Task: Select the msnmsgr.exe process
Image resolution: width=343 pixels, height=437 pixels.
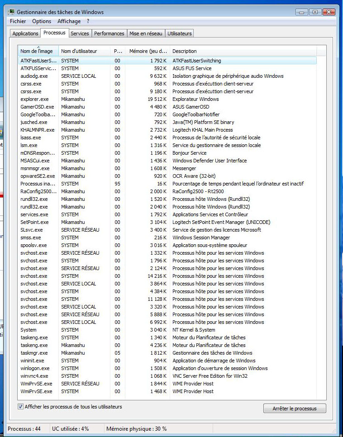Action: (x=167, y=168)
